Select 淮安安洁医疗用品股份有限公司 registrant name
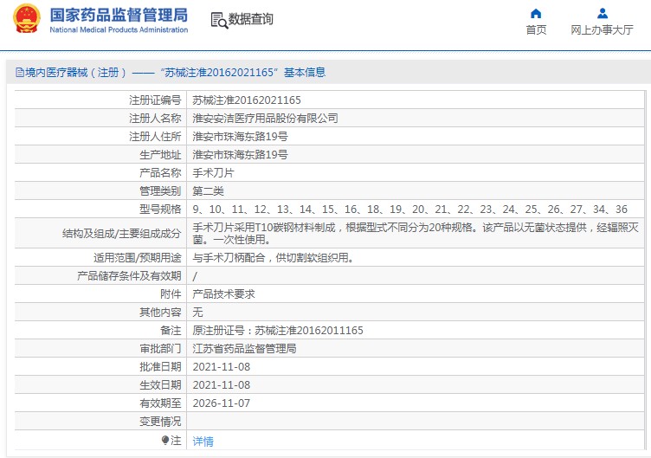Screen dimensions: 651x458 (x=265, y=119)
